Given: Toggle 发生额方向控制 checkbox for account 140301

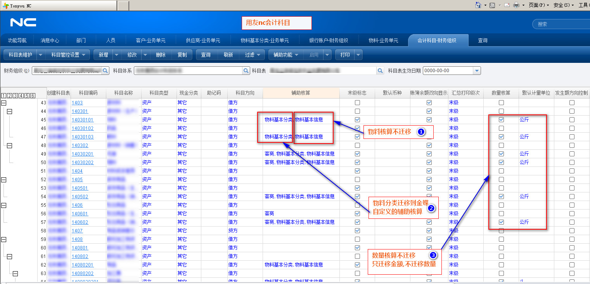Looking at the screenshot, I should click(x=572, y=111).
